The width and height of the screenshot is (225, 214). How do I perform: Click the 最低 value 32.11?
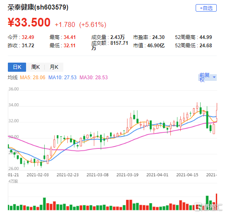click(69, 46)
